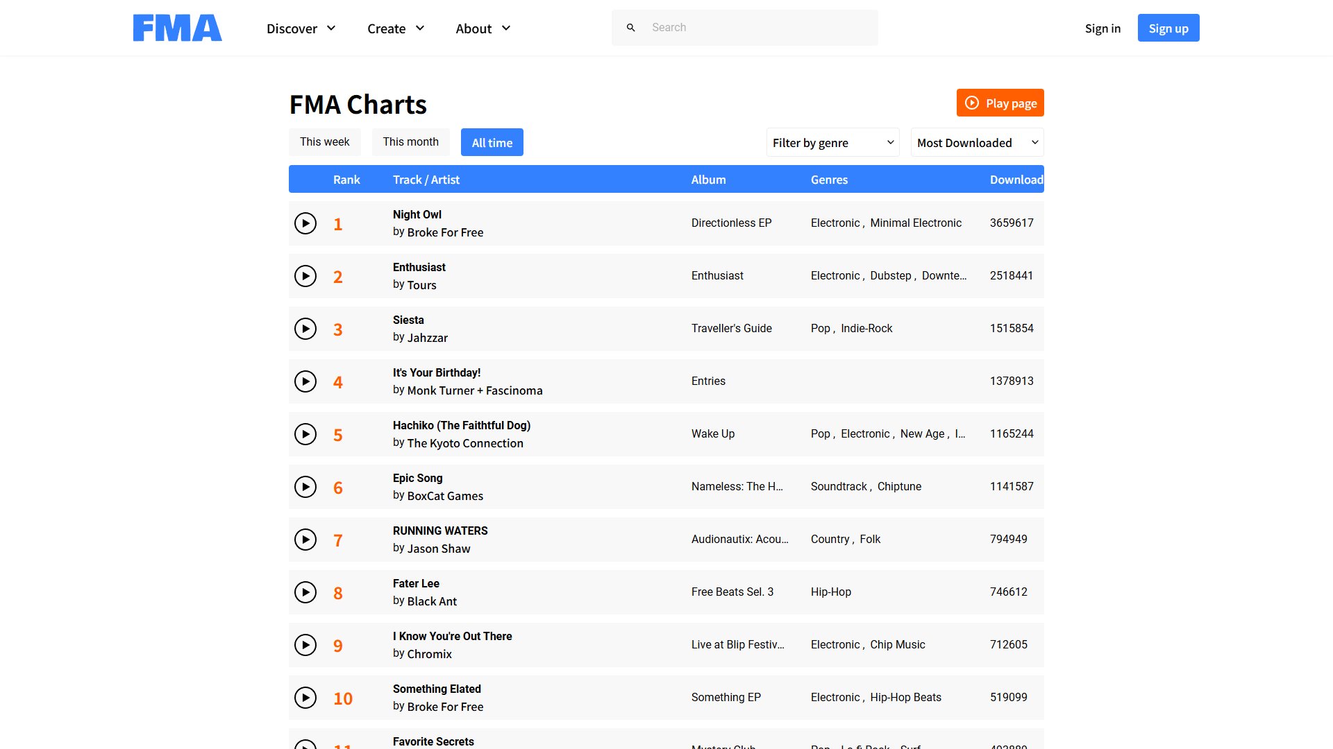Viewport: 1333px width, 749px height.
Task: Select the All time tab
Action: pos(492,142)
